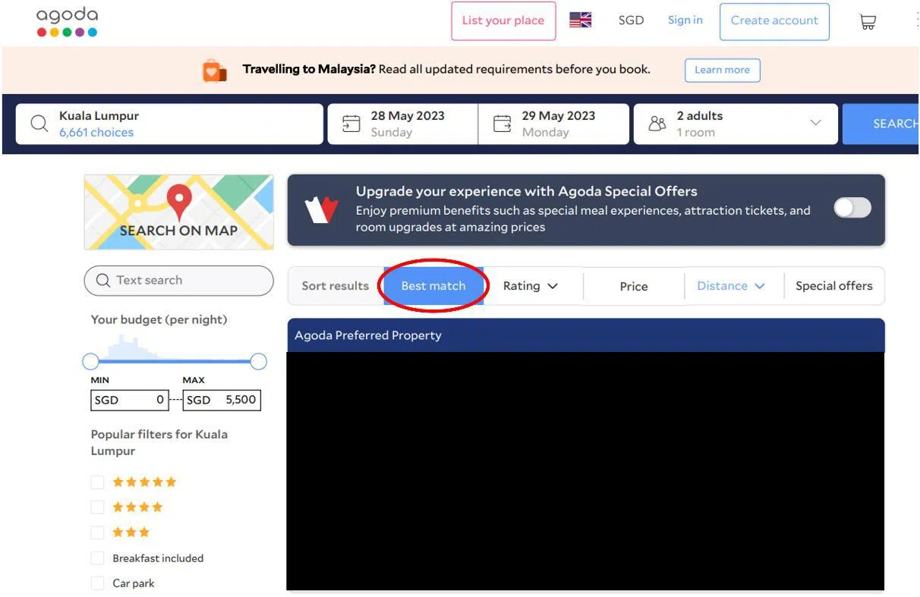Image resolution: width=920 pixels, height=597 pixels.
Task: Sort results by Price
Action: tap(633, 286)
